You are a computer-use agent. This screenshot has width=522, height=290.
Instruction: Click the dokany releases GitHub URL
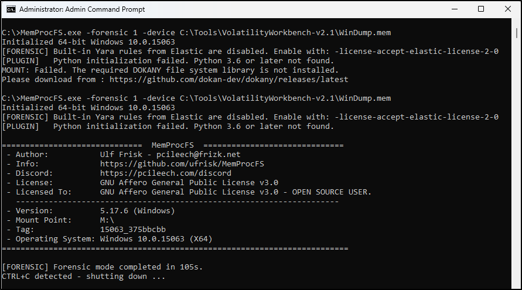pyautogui.click(x=228, y=80)
